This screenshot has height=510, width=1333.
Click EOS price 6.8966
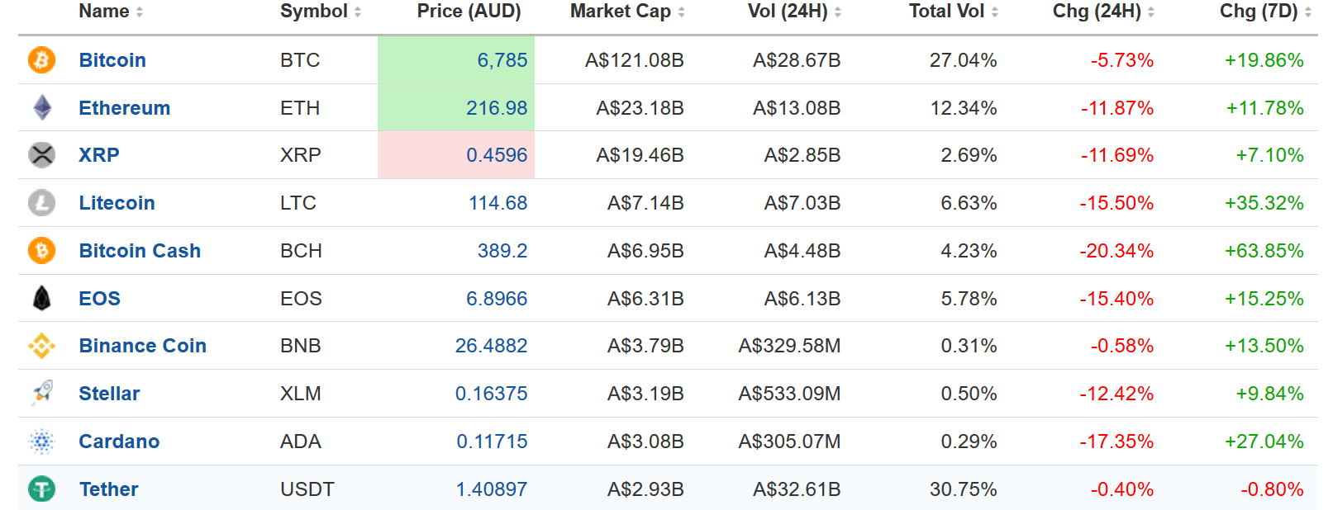(497, 299)
